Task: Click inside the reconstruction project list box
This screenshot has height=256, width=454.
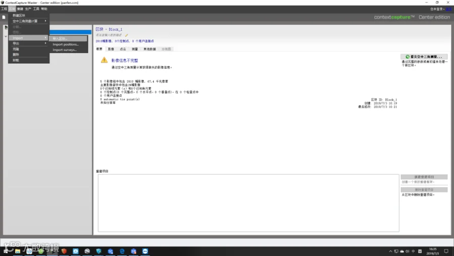Action: click(x=248, y=203)
